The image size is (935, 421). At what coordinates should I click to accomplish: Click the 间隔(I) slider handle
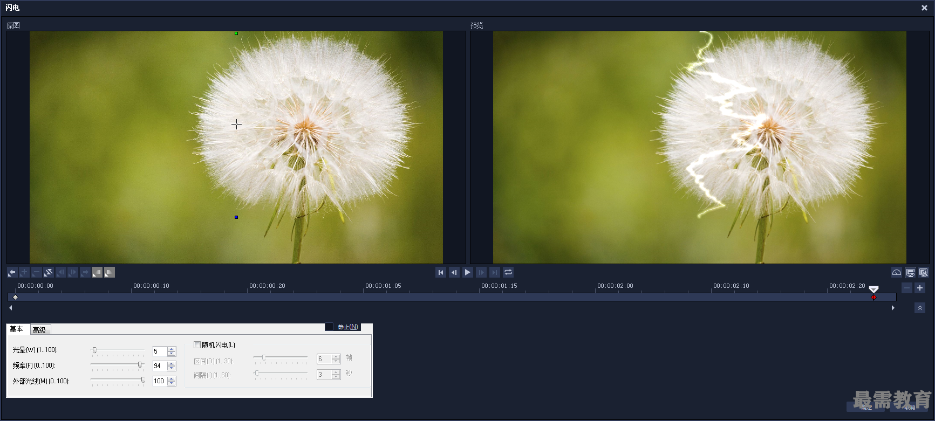[257, 373]
